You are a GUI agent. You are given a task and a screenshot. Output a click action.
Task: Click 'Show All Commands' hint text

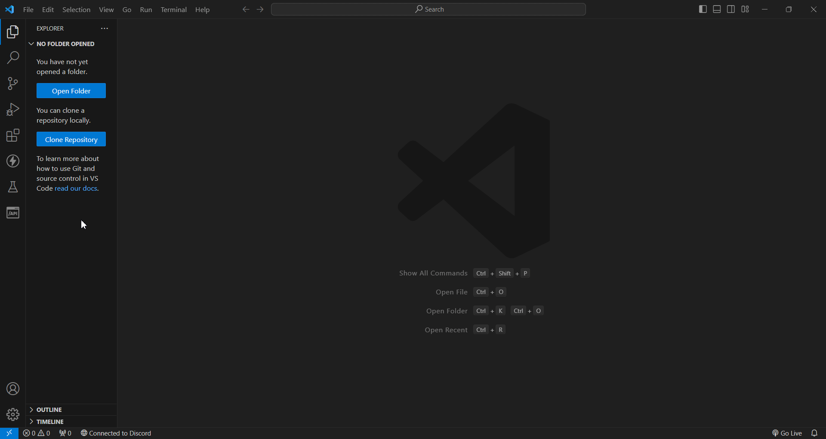point(433,273)
